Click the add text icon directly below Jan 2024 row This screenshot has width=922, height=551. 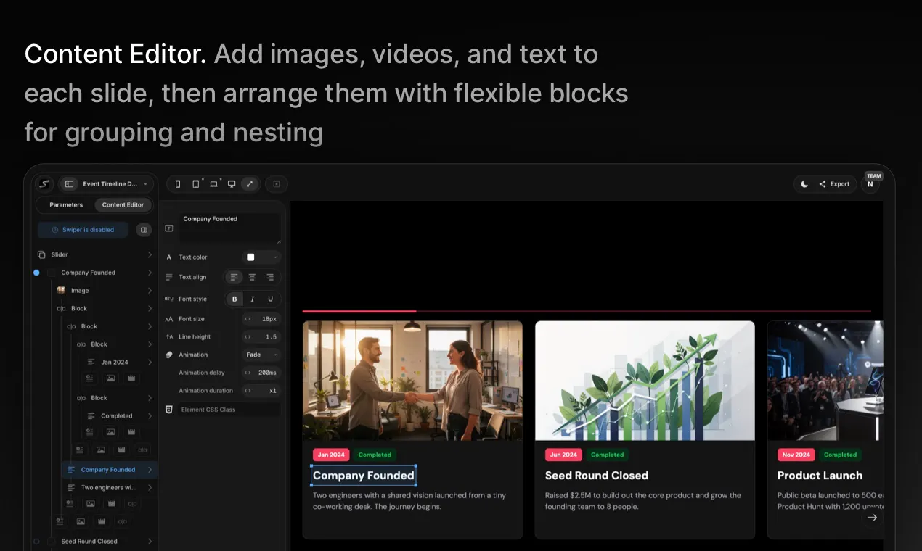89,378
